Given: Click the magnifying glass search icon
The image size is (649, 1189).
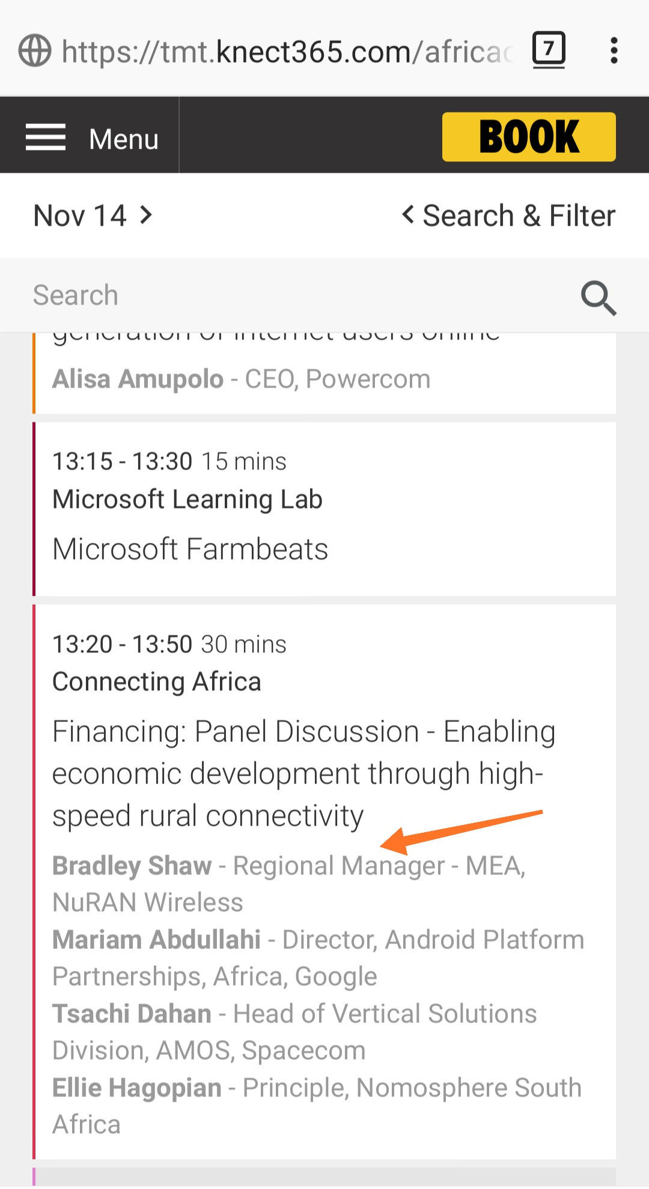Looking at the screenshot, I should [598, 297].
